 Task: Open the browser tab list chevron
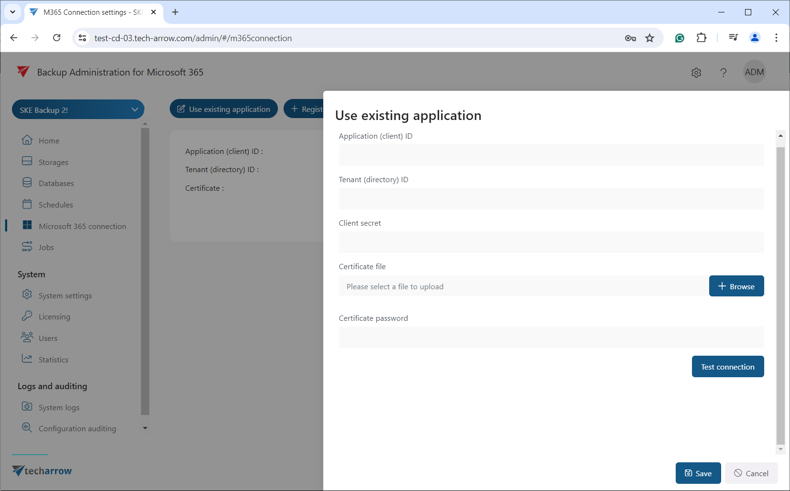pos(12,12)
